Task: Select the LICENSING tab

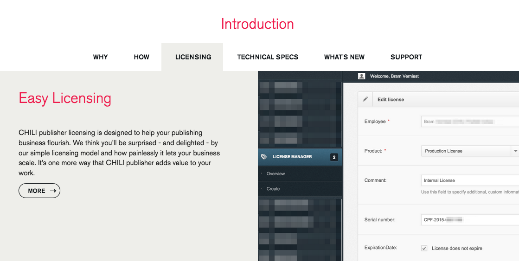Action: point(193,57)
